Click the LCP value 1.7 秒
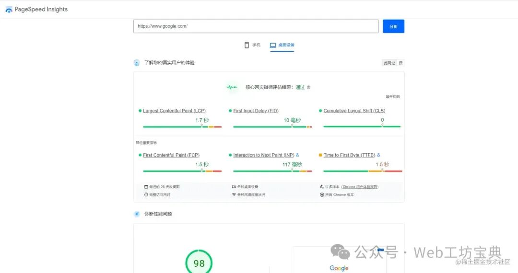This screenshot has width=518, height=273. pyautogui.click(x=202, y=120)
